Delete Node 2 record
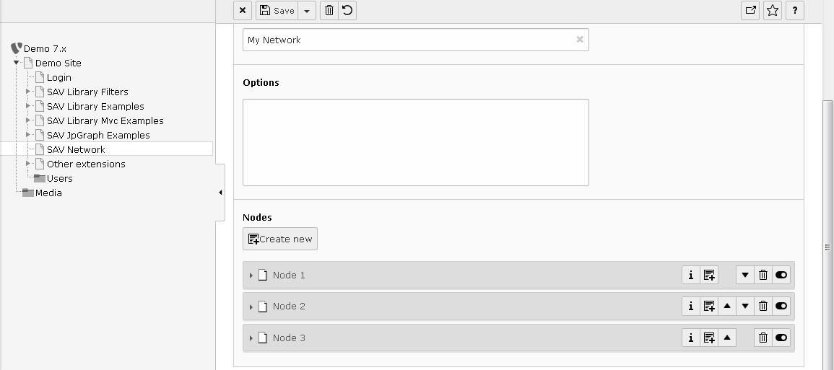This screenshot has width=834, height=370. click(763, 306)
